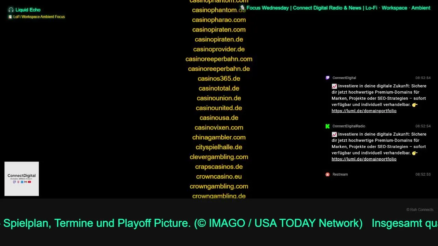Click the LoFi Workspace Ambient Focus label
Screen dimensions: 438x246
click(x=39, y=17)
